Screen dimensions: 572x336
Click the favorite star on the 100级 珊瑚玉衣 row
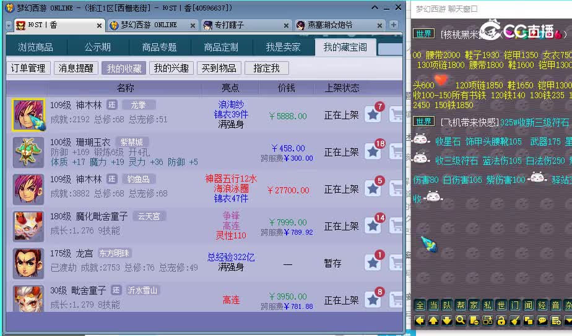pyautogui.click(x=373, y=152)
